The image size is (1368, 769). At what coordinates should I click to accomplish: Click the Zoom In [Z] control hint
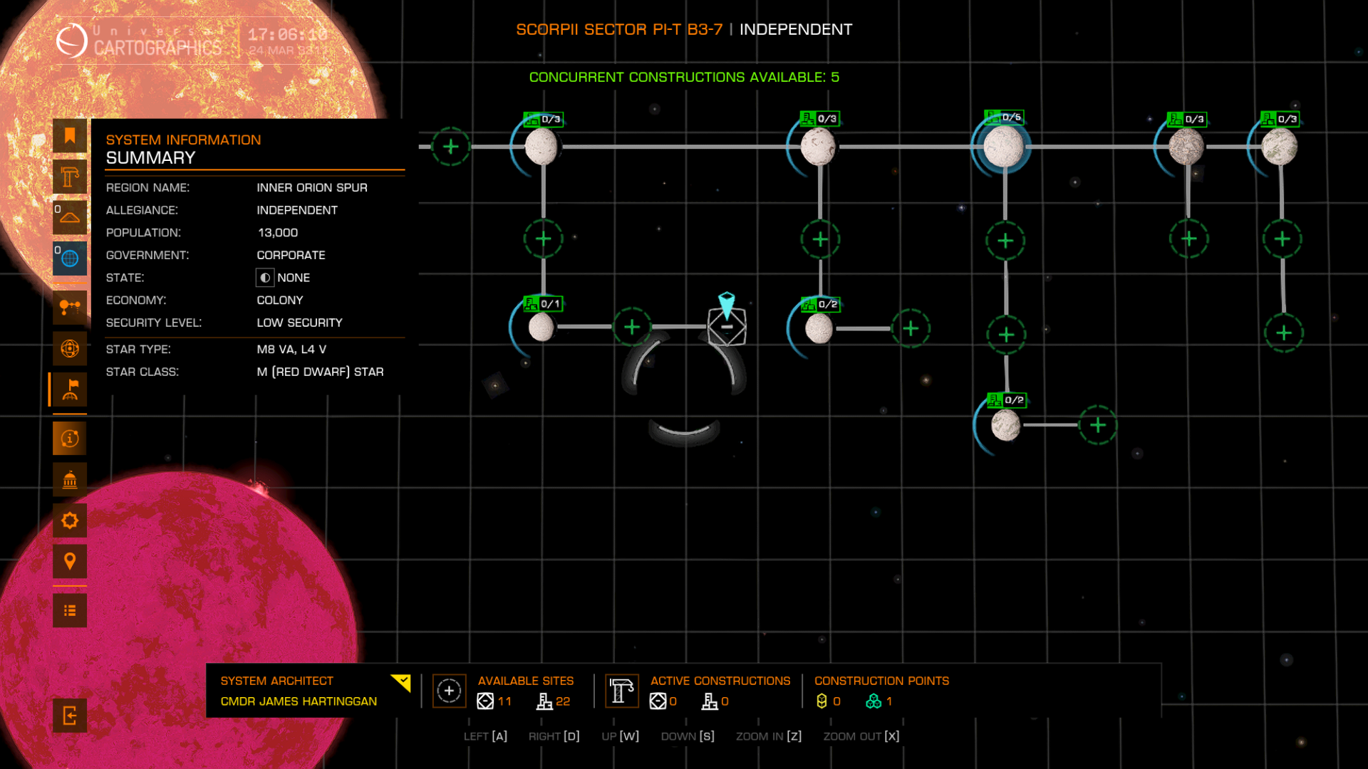coord(769,736)
